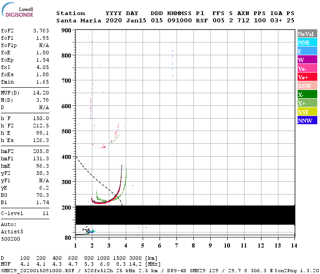This screenshot has height=274, width=320.
Task: Click the yF2 value 58.3
Action: pos(43,173)
